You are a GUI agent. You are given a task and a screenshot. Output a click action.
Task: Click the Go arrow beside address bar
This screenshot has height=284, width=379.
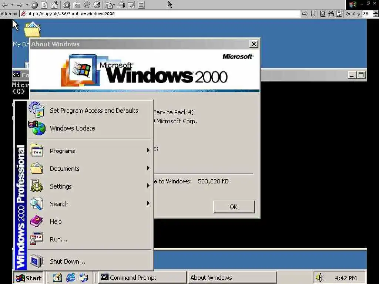305,14
